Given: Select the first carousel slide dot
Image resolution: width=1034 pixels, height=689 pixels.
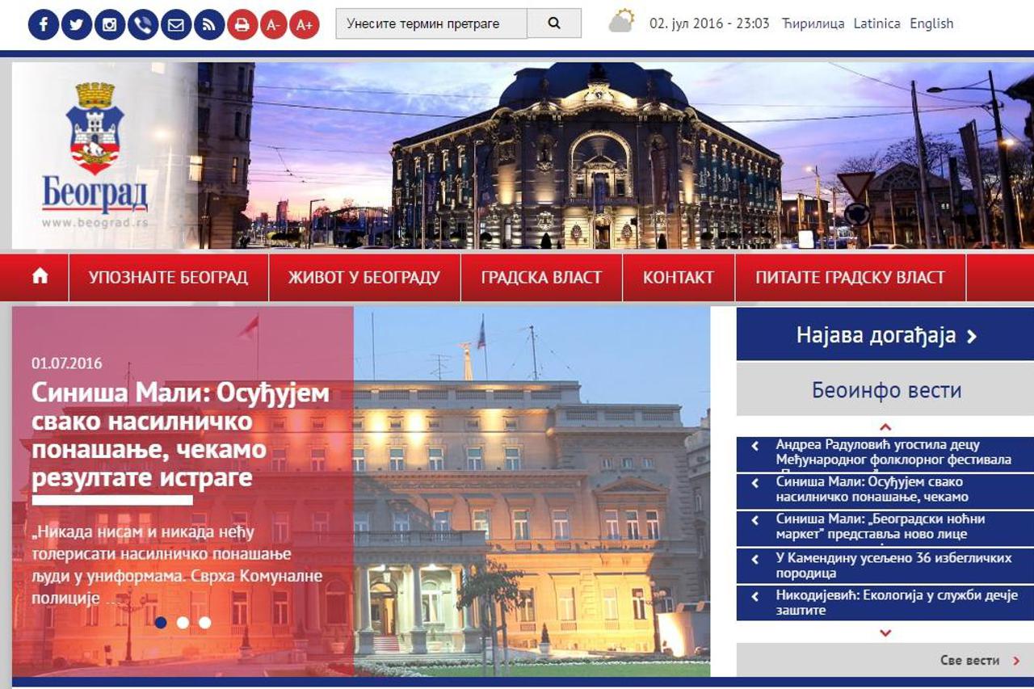Looking at the screenshot, I should pyautogui.click(x=161, y=622).
